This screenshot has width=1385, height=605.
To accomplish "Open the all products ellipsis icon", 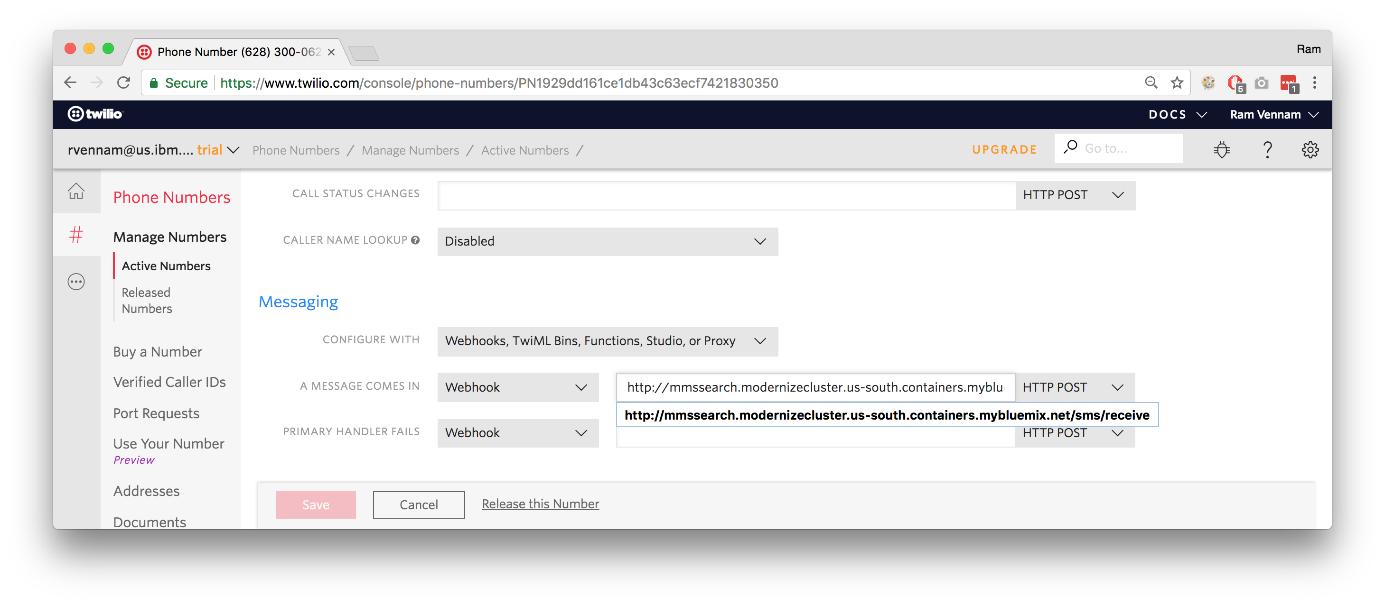I will (x=76, y=282).
